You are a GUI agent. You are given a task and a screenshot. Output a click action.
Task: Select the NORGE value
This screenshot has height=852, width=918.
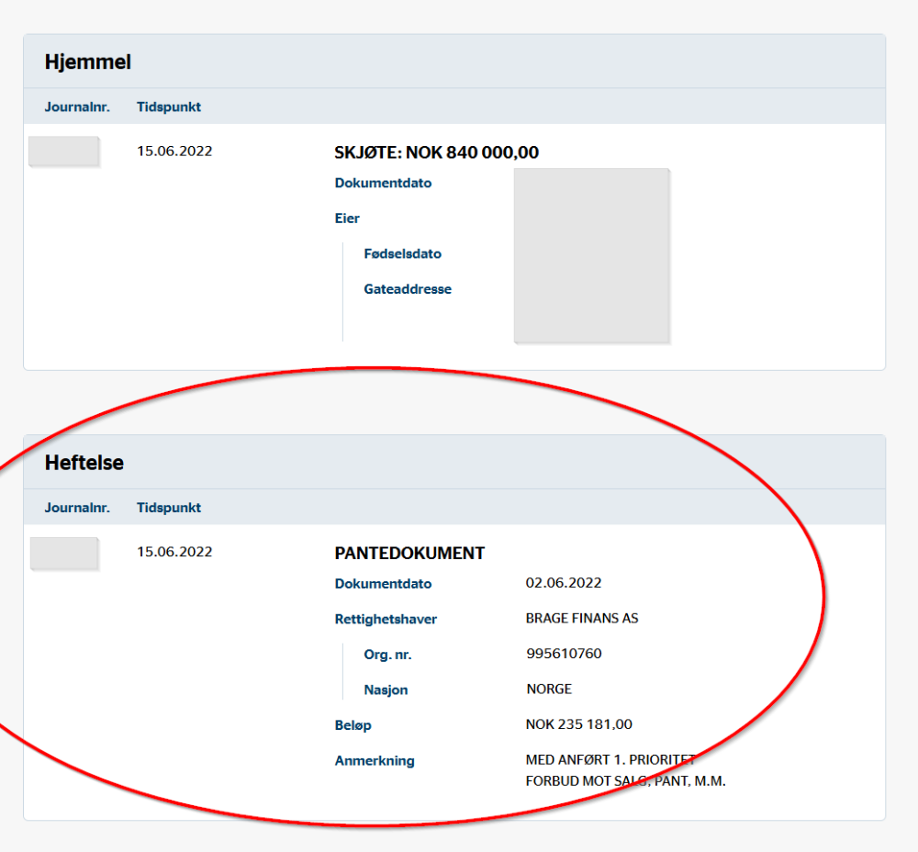pos(549,689)
